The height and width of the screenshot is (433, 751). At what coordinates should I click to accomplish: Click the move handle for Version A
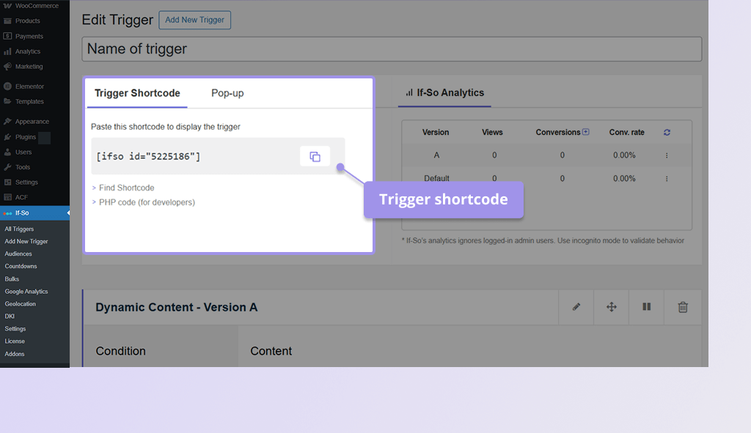pos(611,307)
